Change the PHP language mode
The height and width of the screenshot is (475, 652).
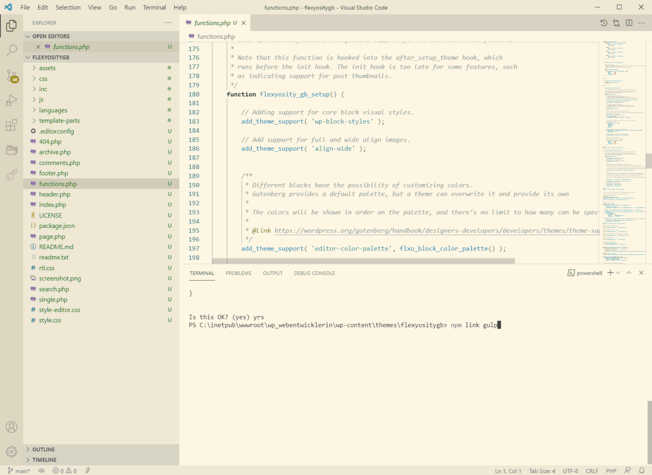click(x=611, y=471)
